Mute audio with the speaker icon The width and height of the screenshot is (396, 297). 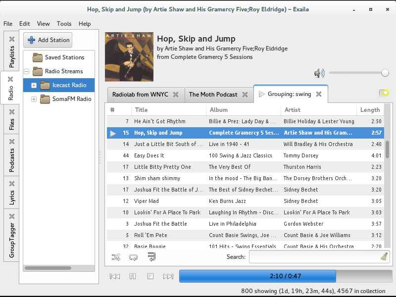coord(319,73)
